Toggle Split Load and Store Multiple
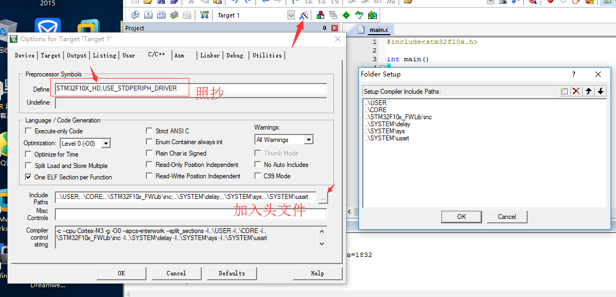 [x=28, y=165]
